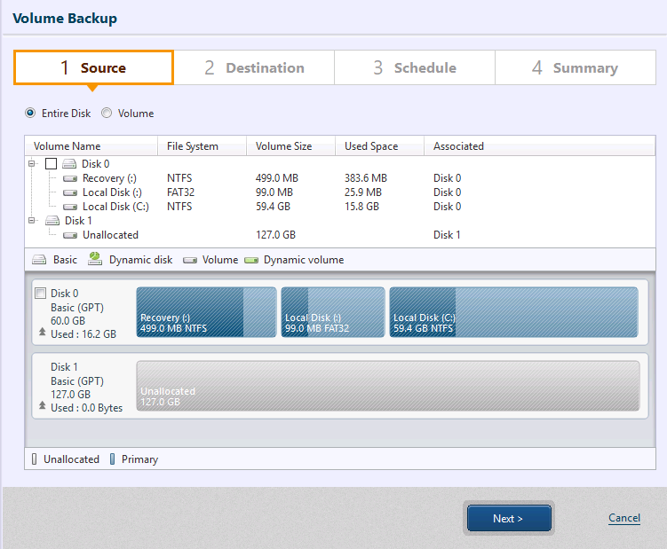This screenshot has height=549, width=667.
Task: Check the Disk 0 checkbox in tree list
Action: pyautogui.click(x=51, y=164)
